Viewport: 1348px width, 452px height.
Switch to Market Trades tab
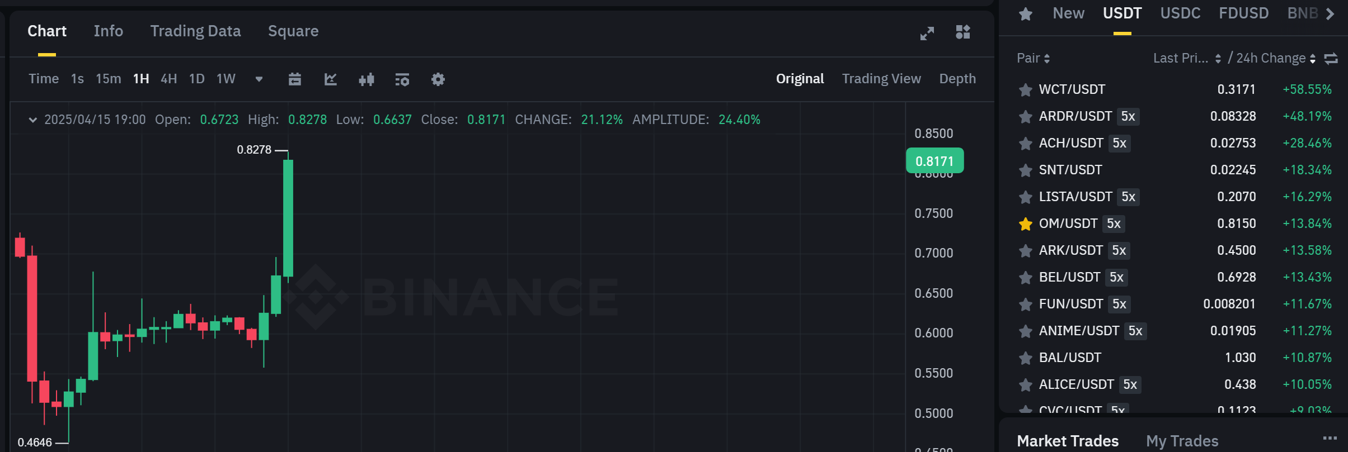(1068, 441)
